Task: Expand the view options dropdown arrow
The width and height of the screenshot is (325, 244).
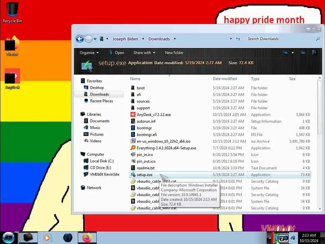Action: 293,53
